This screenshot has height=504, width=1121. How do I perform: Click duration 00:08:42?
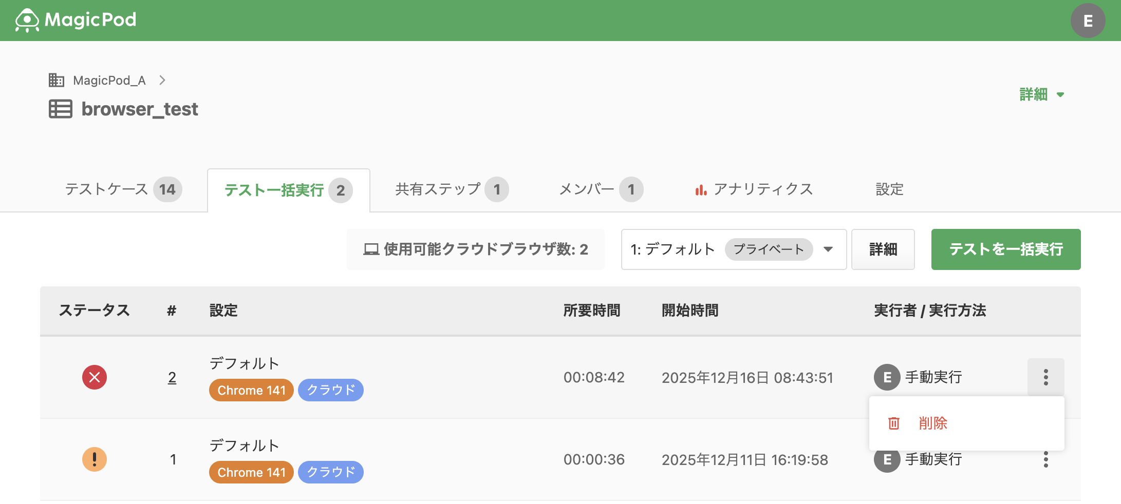[x=594, y=378]
